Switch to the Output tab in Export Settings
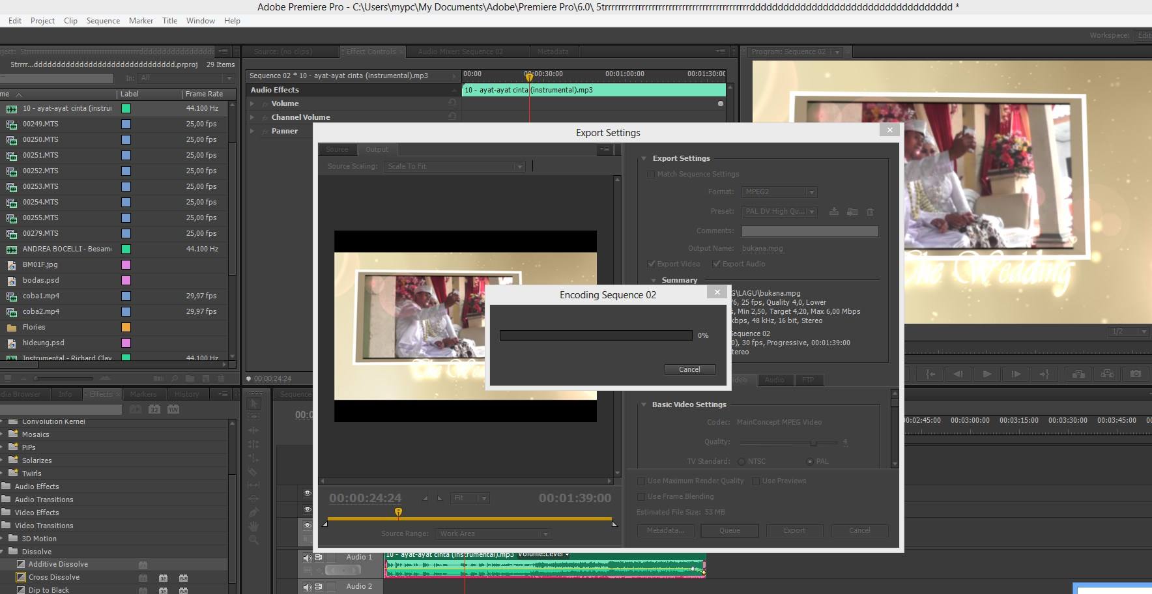Screen dimensions: 1152x594 click(x=377, y=150)
